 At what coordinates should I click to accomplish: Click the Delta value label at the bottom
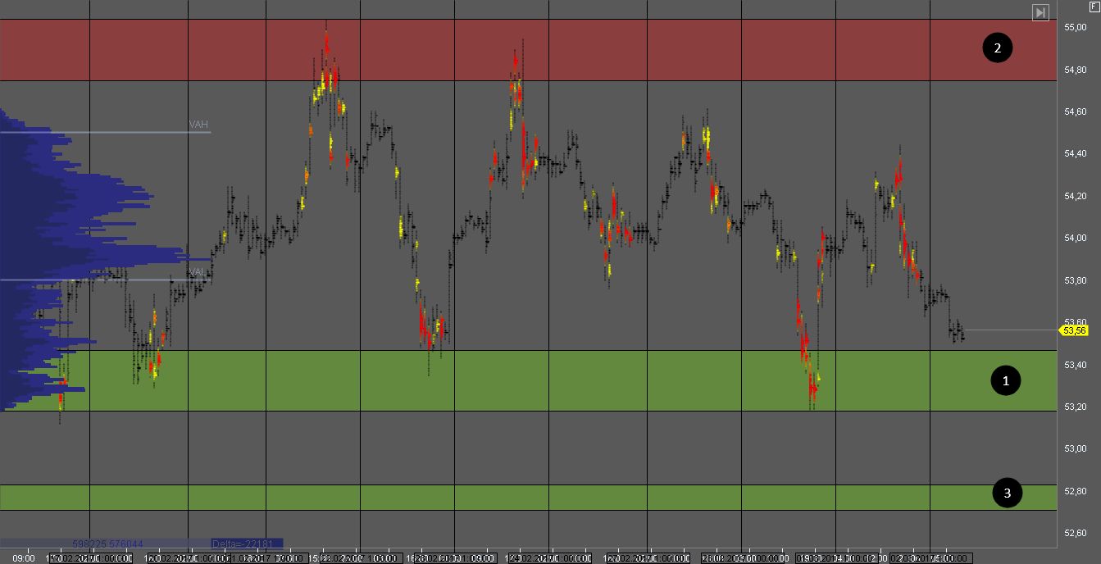[247, 543]
